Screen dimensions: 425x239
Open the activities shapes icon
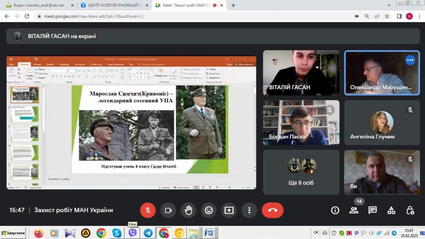391,210
